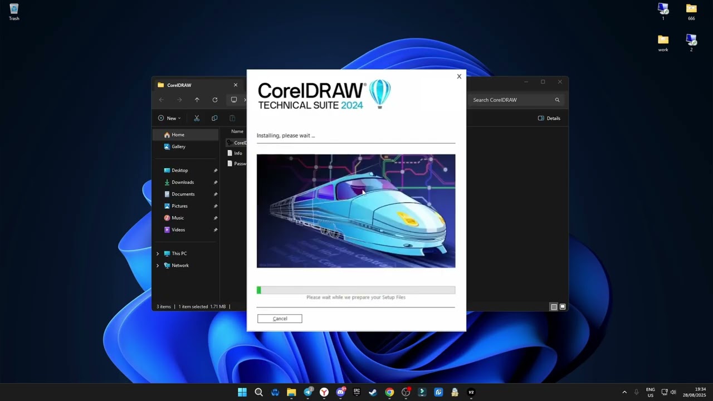Viewport: 713px width, 401px height.
Task: Open the Trash on the desktop
Action: 14,12
